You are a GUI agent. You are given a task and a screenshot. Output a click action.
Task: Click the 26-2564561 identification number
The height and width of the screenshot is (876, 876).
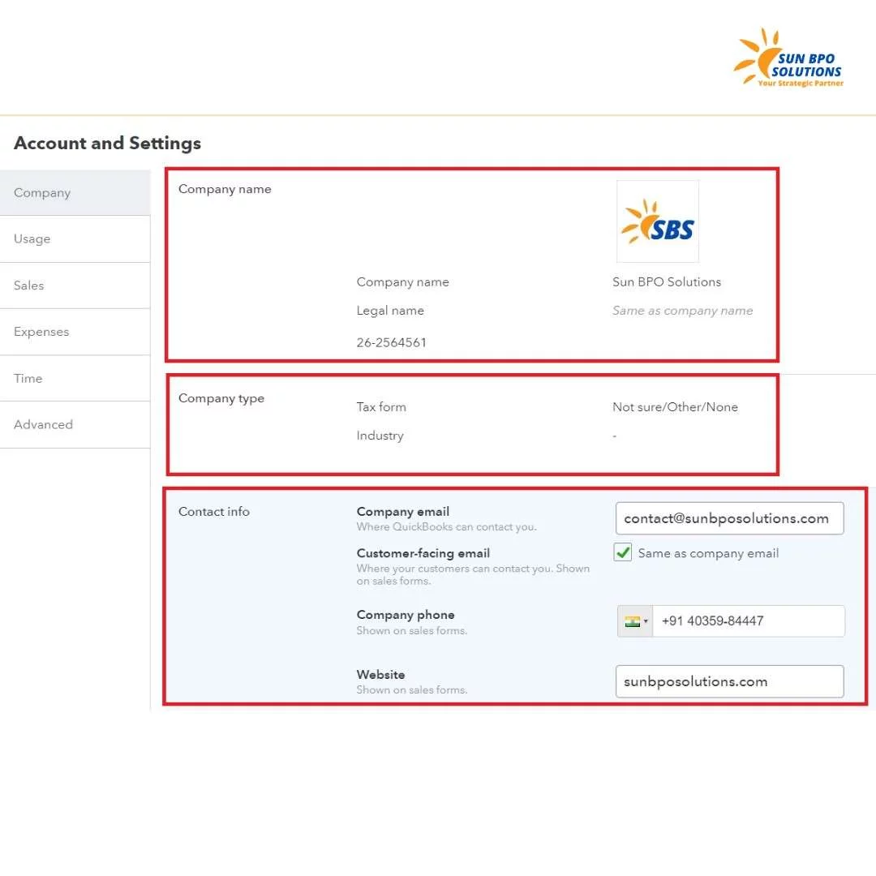pyautogui.click(x=391, y=342)
